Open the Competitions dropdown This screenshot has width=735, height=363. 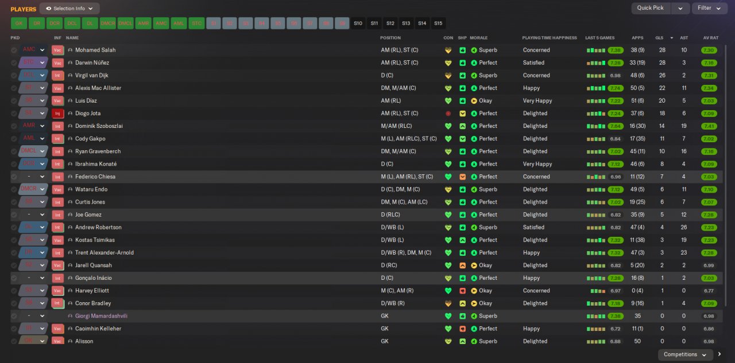[686, 355]
